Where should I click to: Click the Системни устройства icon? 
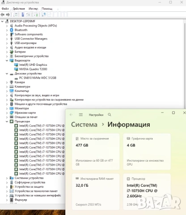(12, 178)
